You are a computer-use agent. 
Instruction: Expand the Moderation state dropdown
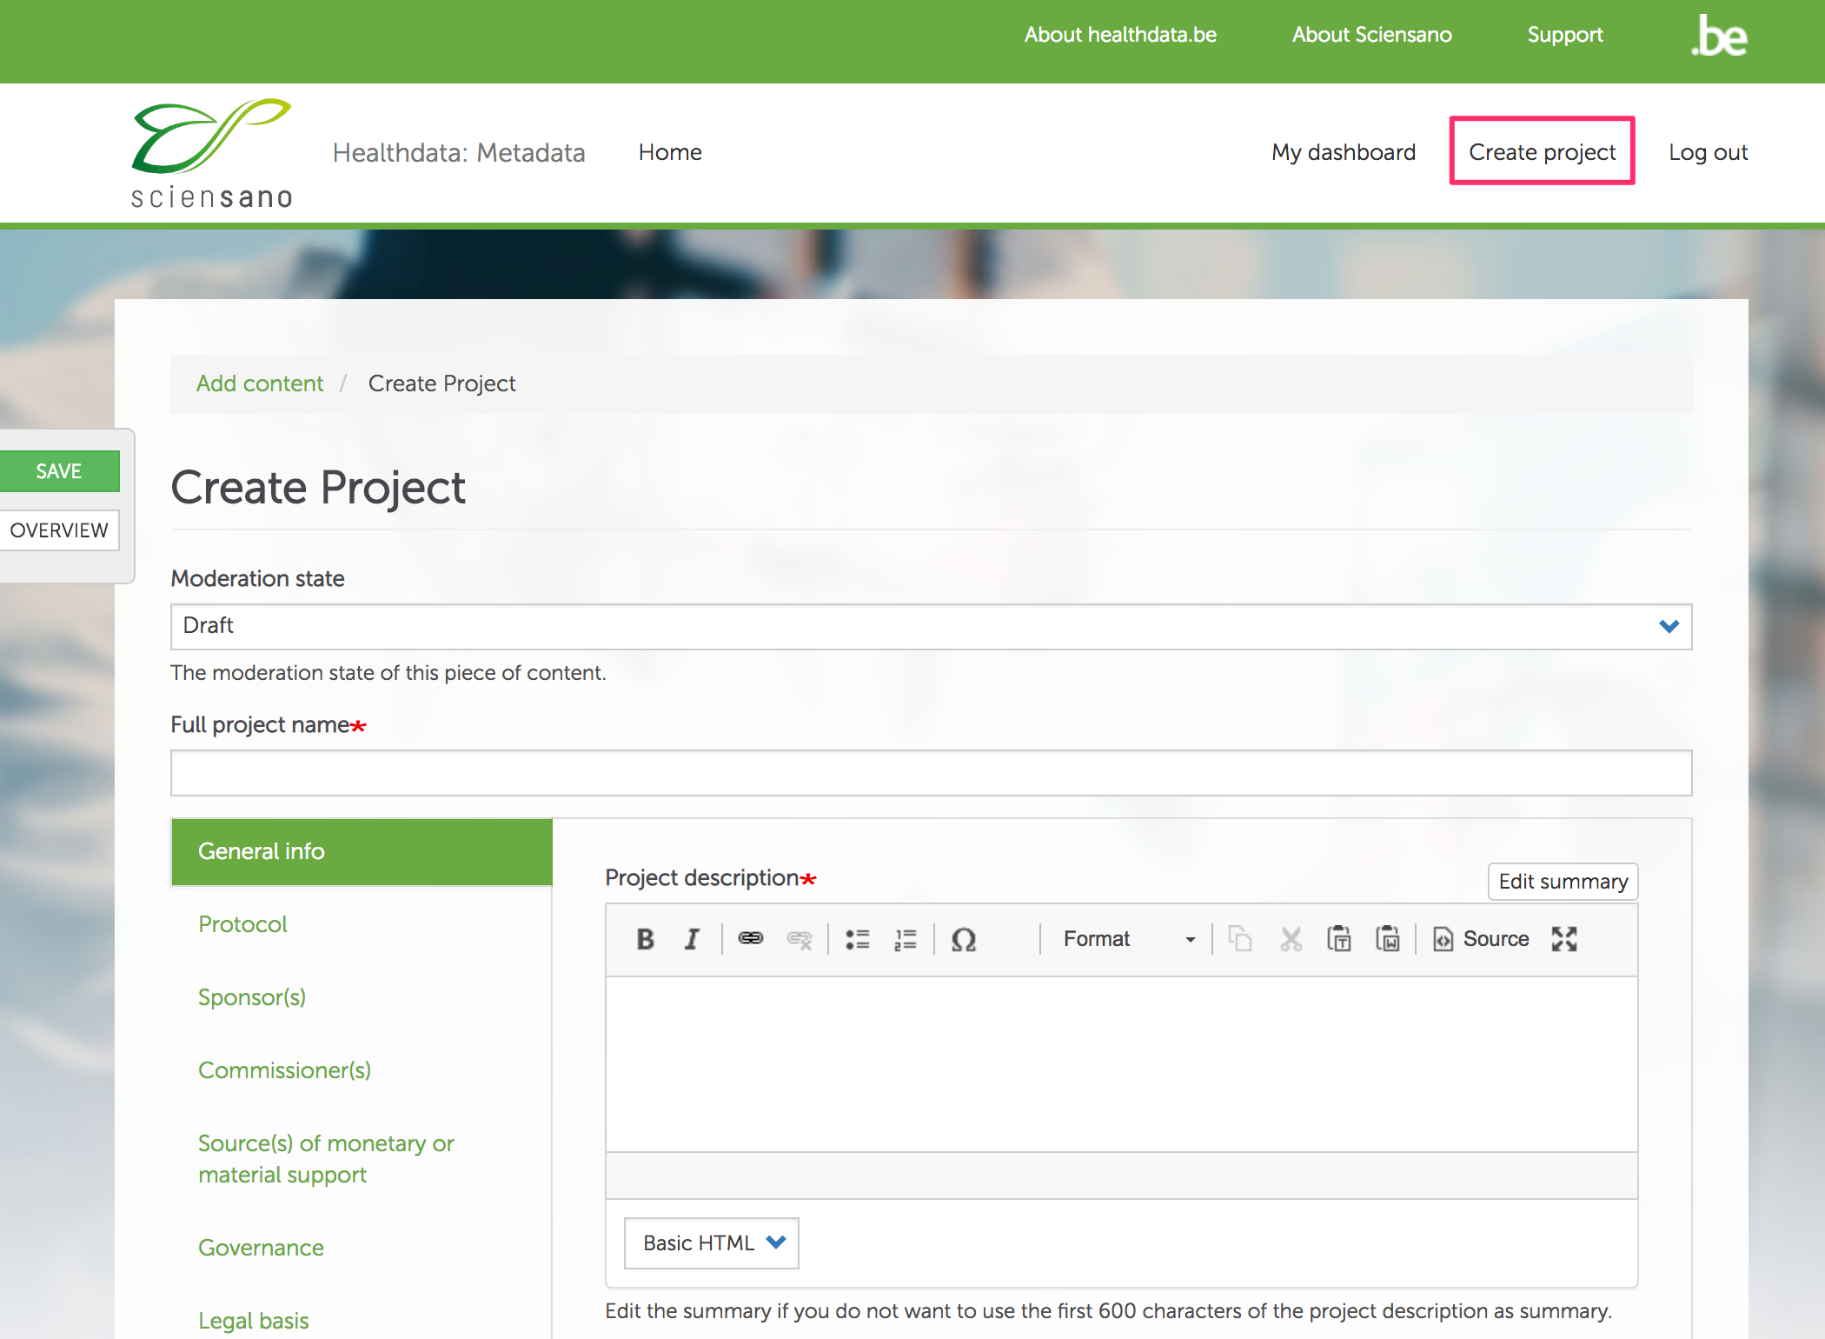click(x=931, y=627)
